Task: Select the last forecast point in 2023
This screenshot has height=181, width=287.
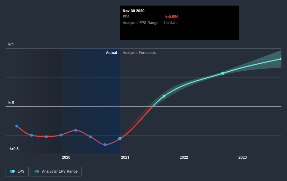Action: pos(281,59)
